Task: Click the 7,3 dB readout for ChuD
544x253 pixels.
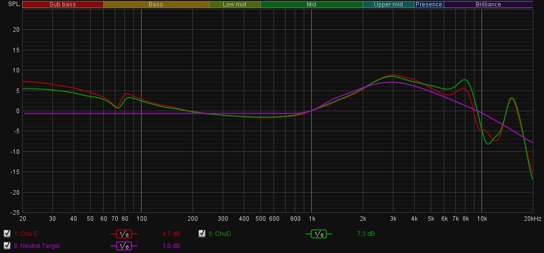Action: point(366,234)
